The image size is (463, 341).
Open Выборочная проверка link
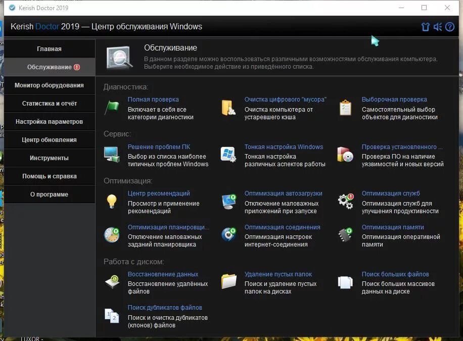click(394, 100)
